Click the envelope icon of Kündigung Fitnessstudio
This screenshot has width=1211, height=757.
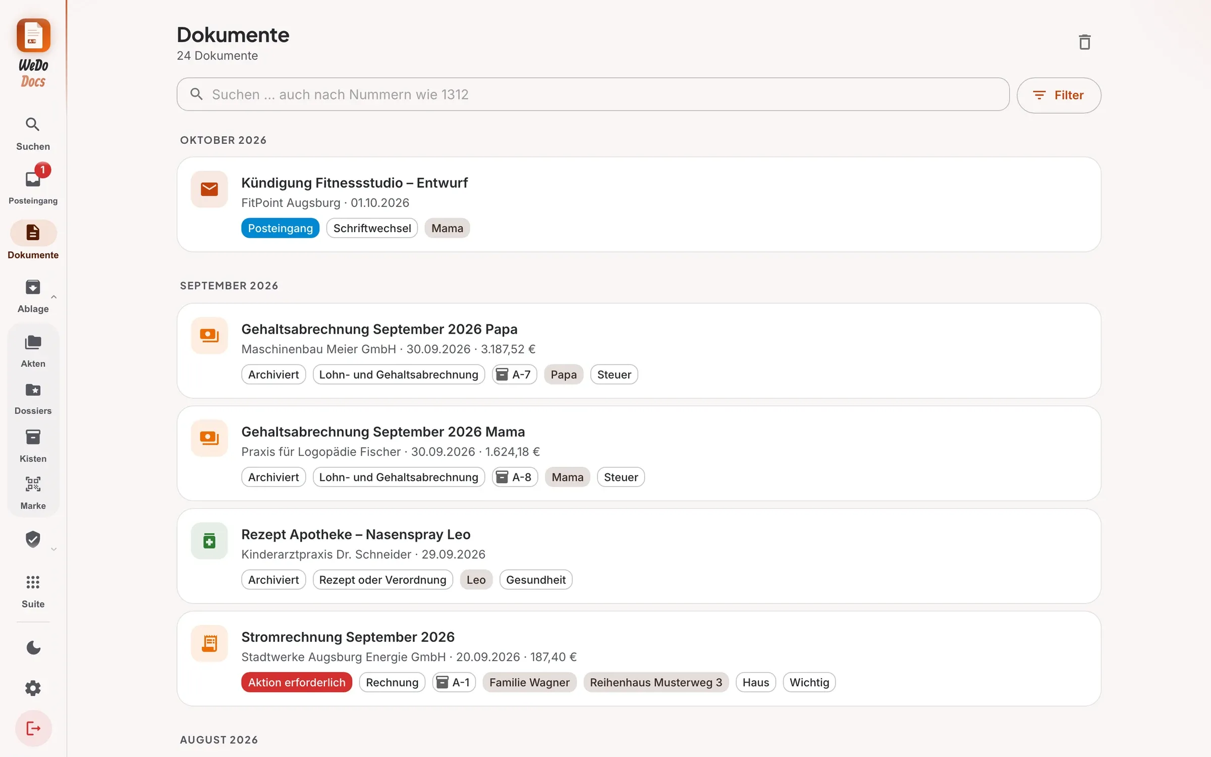209,189
